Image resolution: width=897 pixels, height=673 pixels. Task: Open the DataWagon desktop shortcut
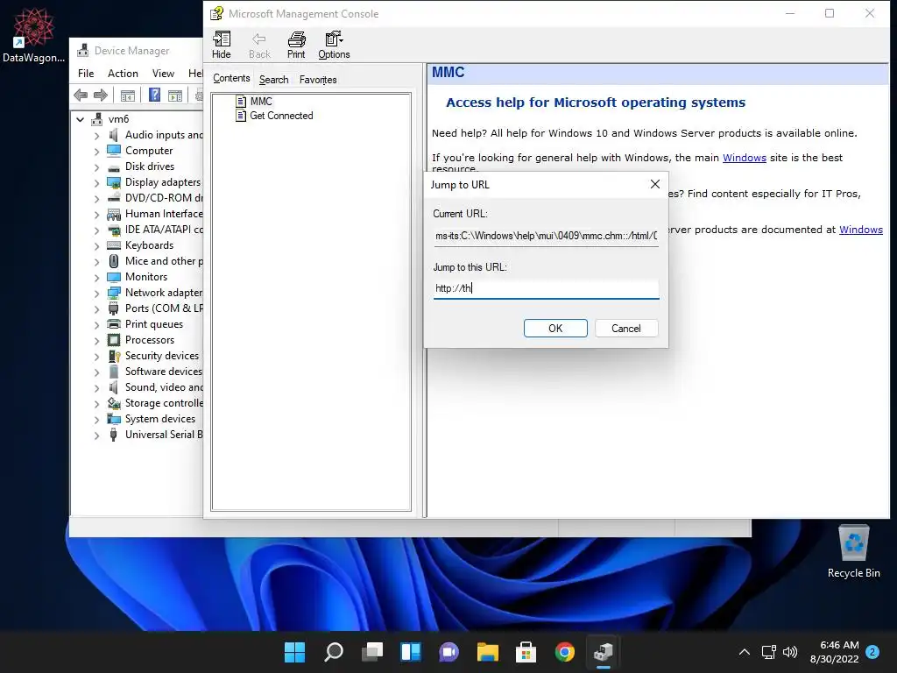click(x=34, y=34)
